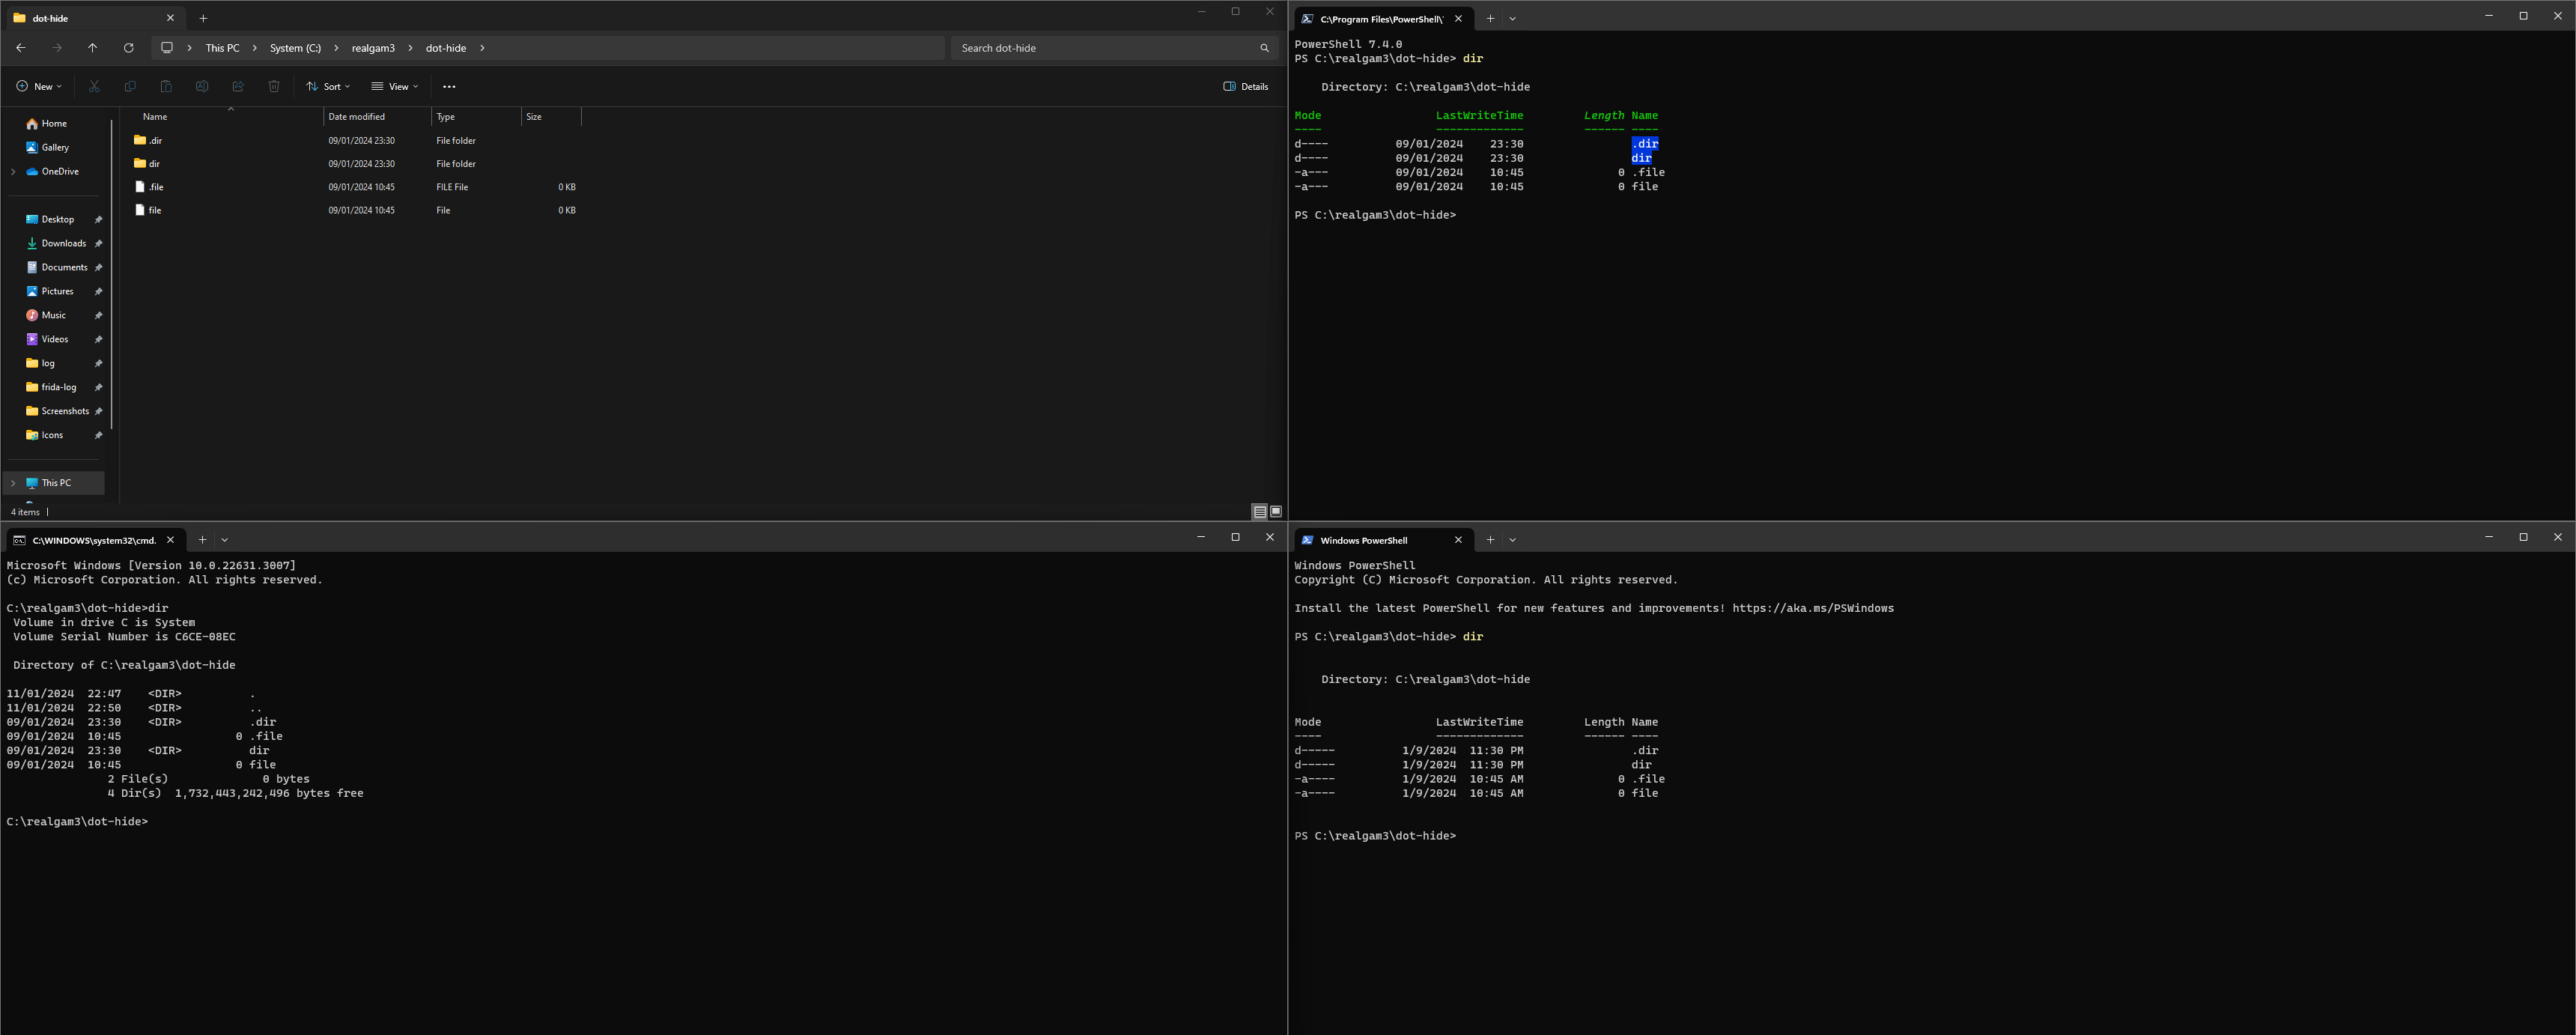
Task: Open Gallery in the navigation pane
Action: (x=55, y=148)
